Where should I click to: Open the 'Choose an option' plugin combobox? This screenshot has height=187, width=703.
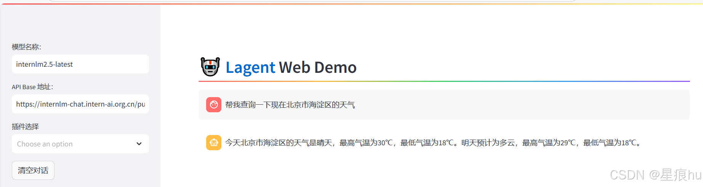click(80, 144)
